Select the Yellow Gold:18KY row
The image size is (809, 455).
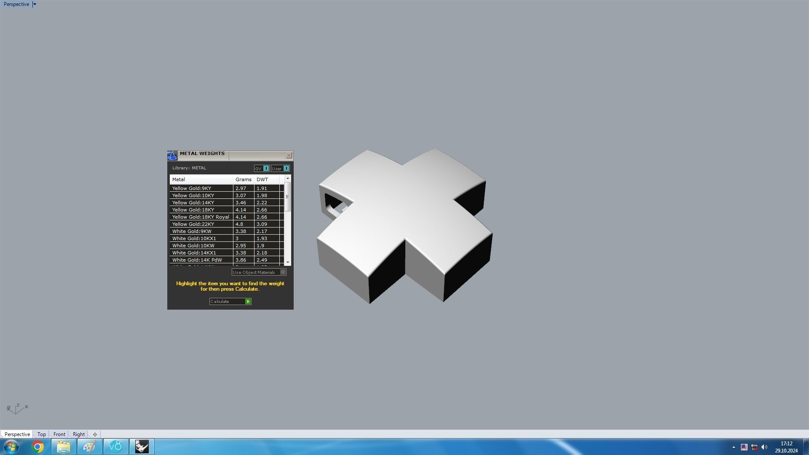tap(227, 210)
